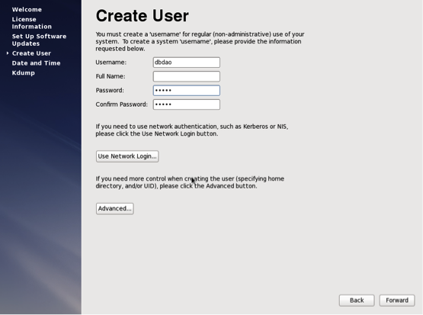Open Set Up Software Updates step

click(39, 40)
